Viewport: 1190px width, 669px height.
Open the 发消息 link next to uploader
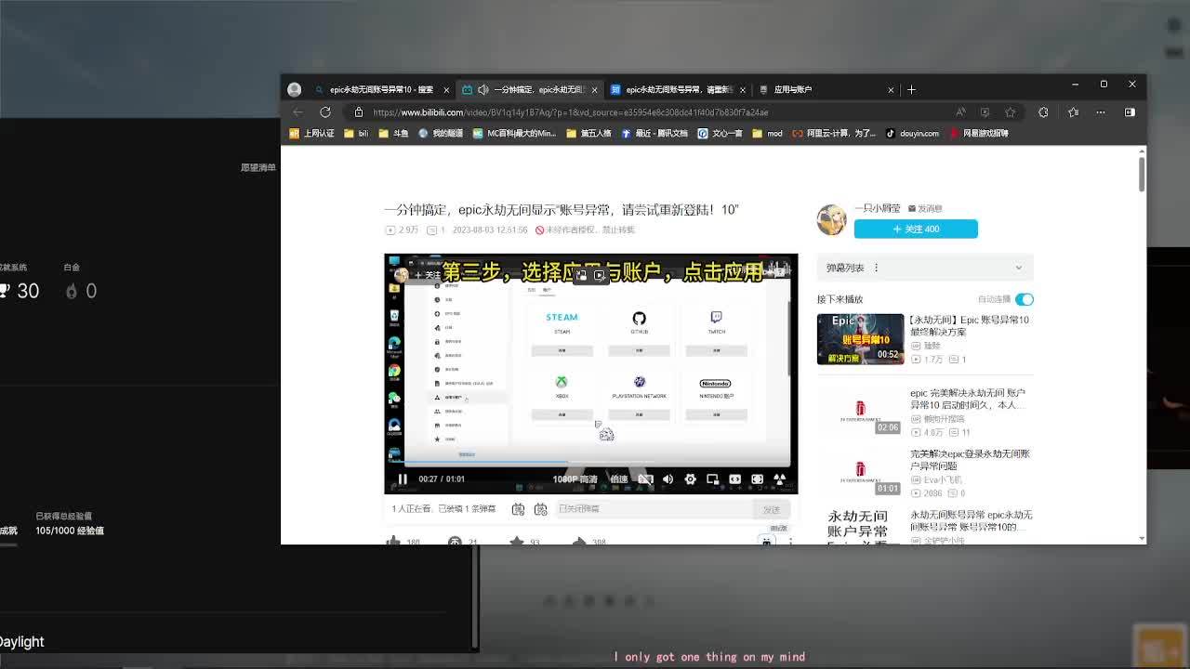[925, 208]
